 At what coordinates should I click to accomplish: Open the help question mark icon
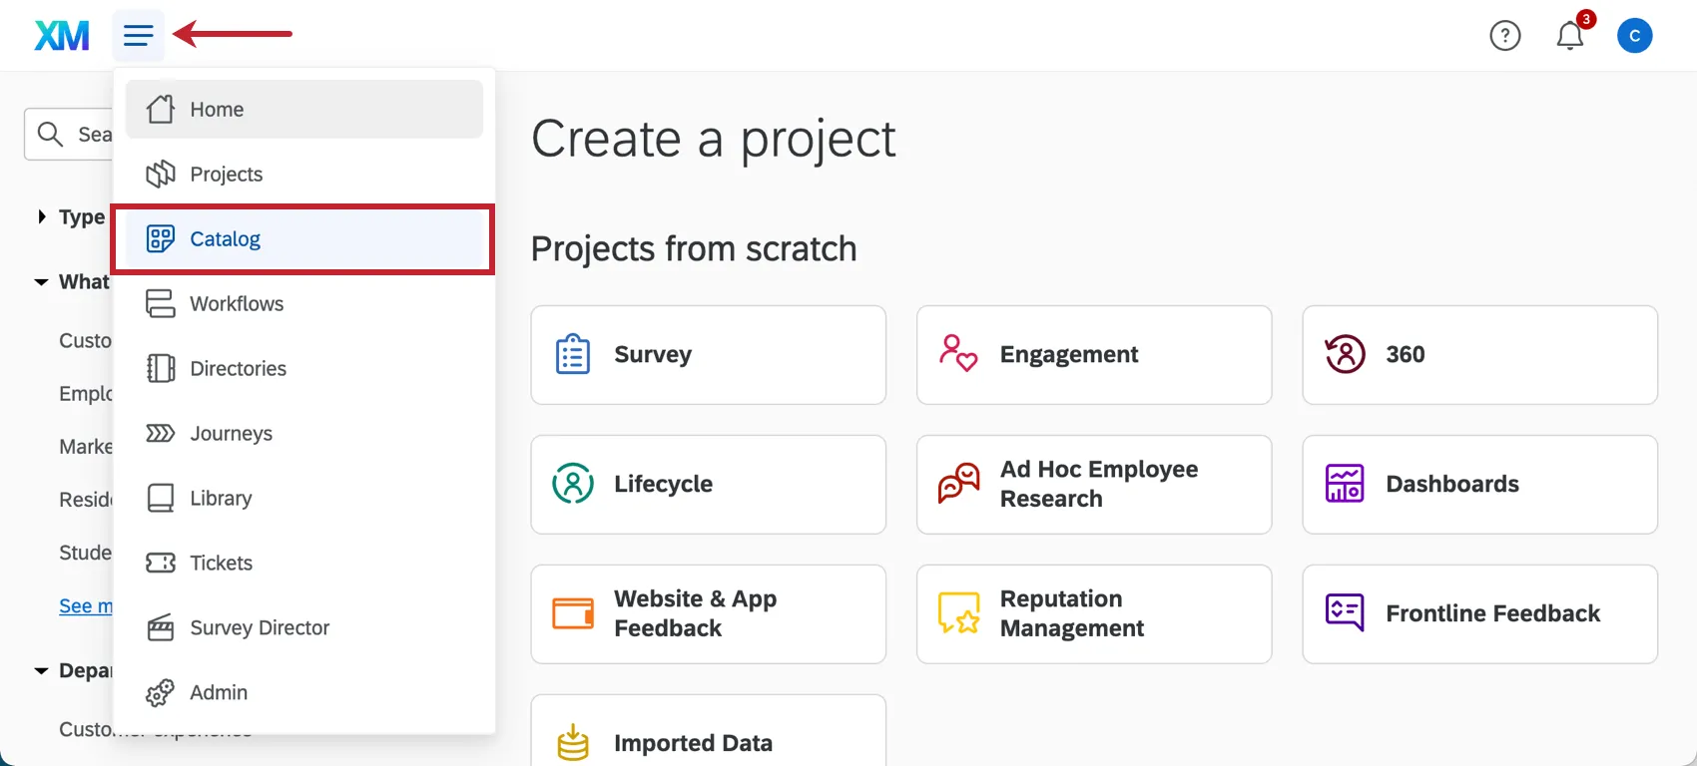[x=1504, y=36]
